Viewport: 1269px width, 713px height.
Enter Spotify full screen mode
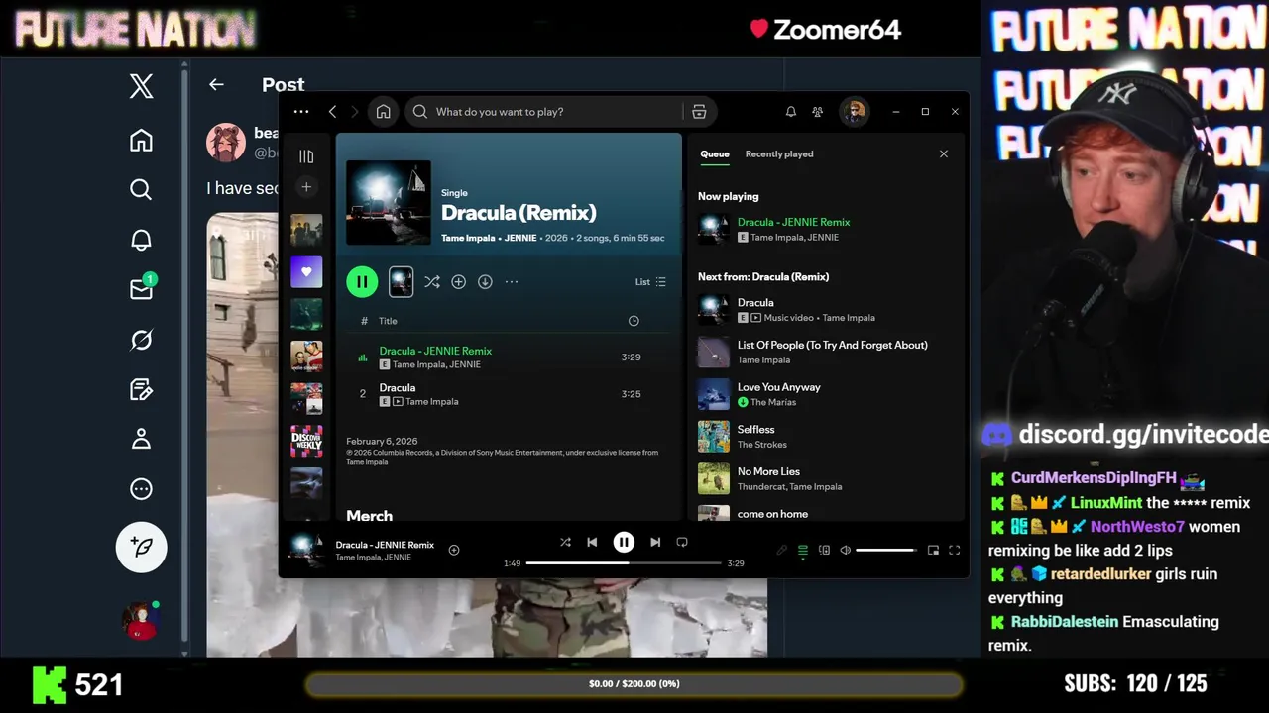tap(955, 550)
